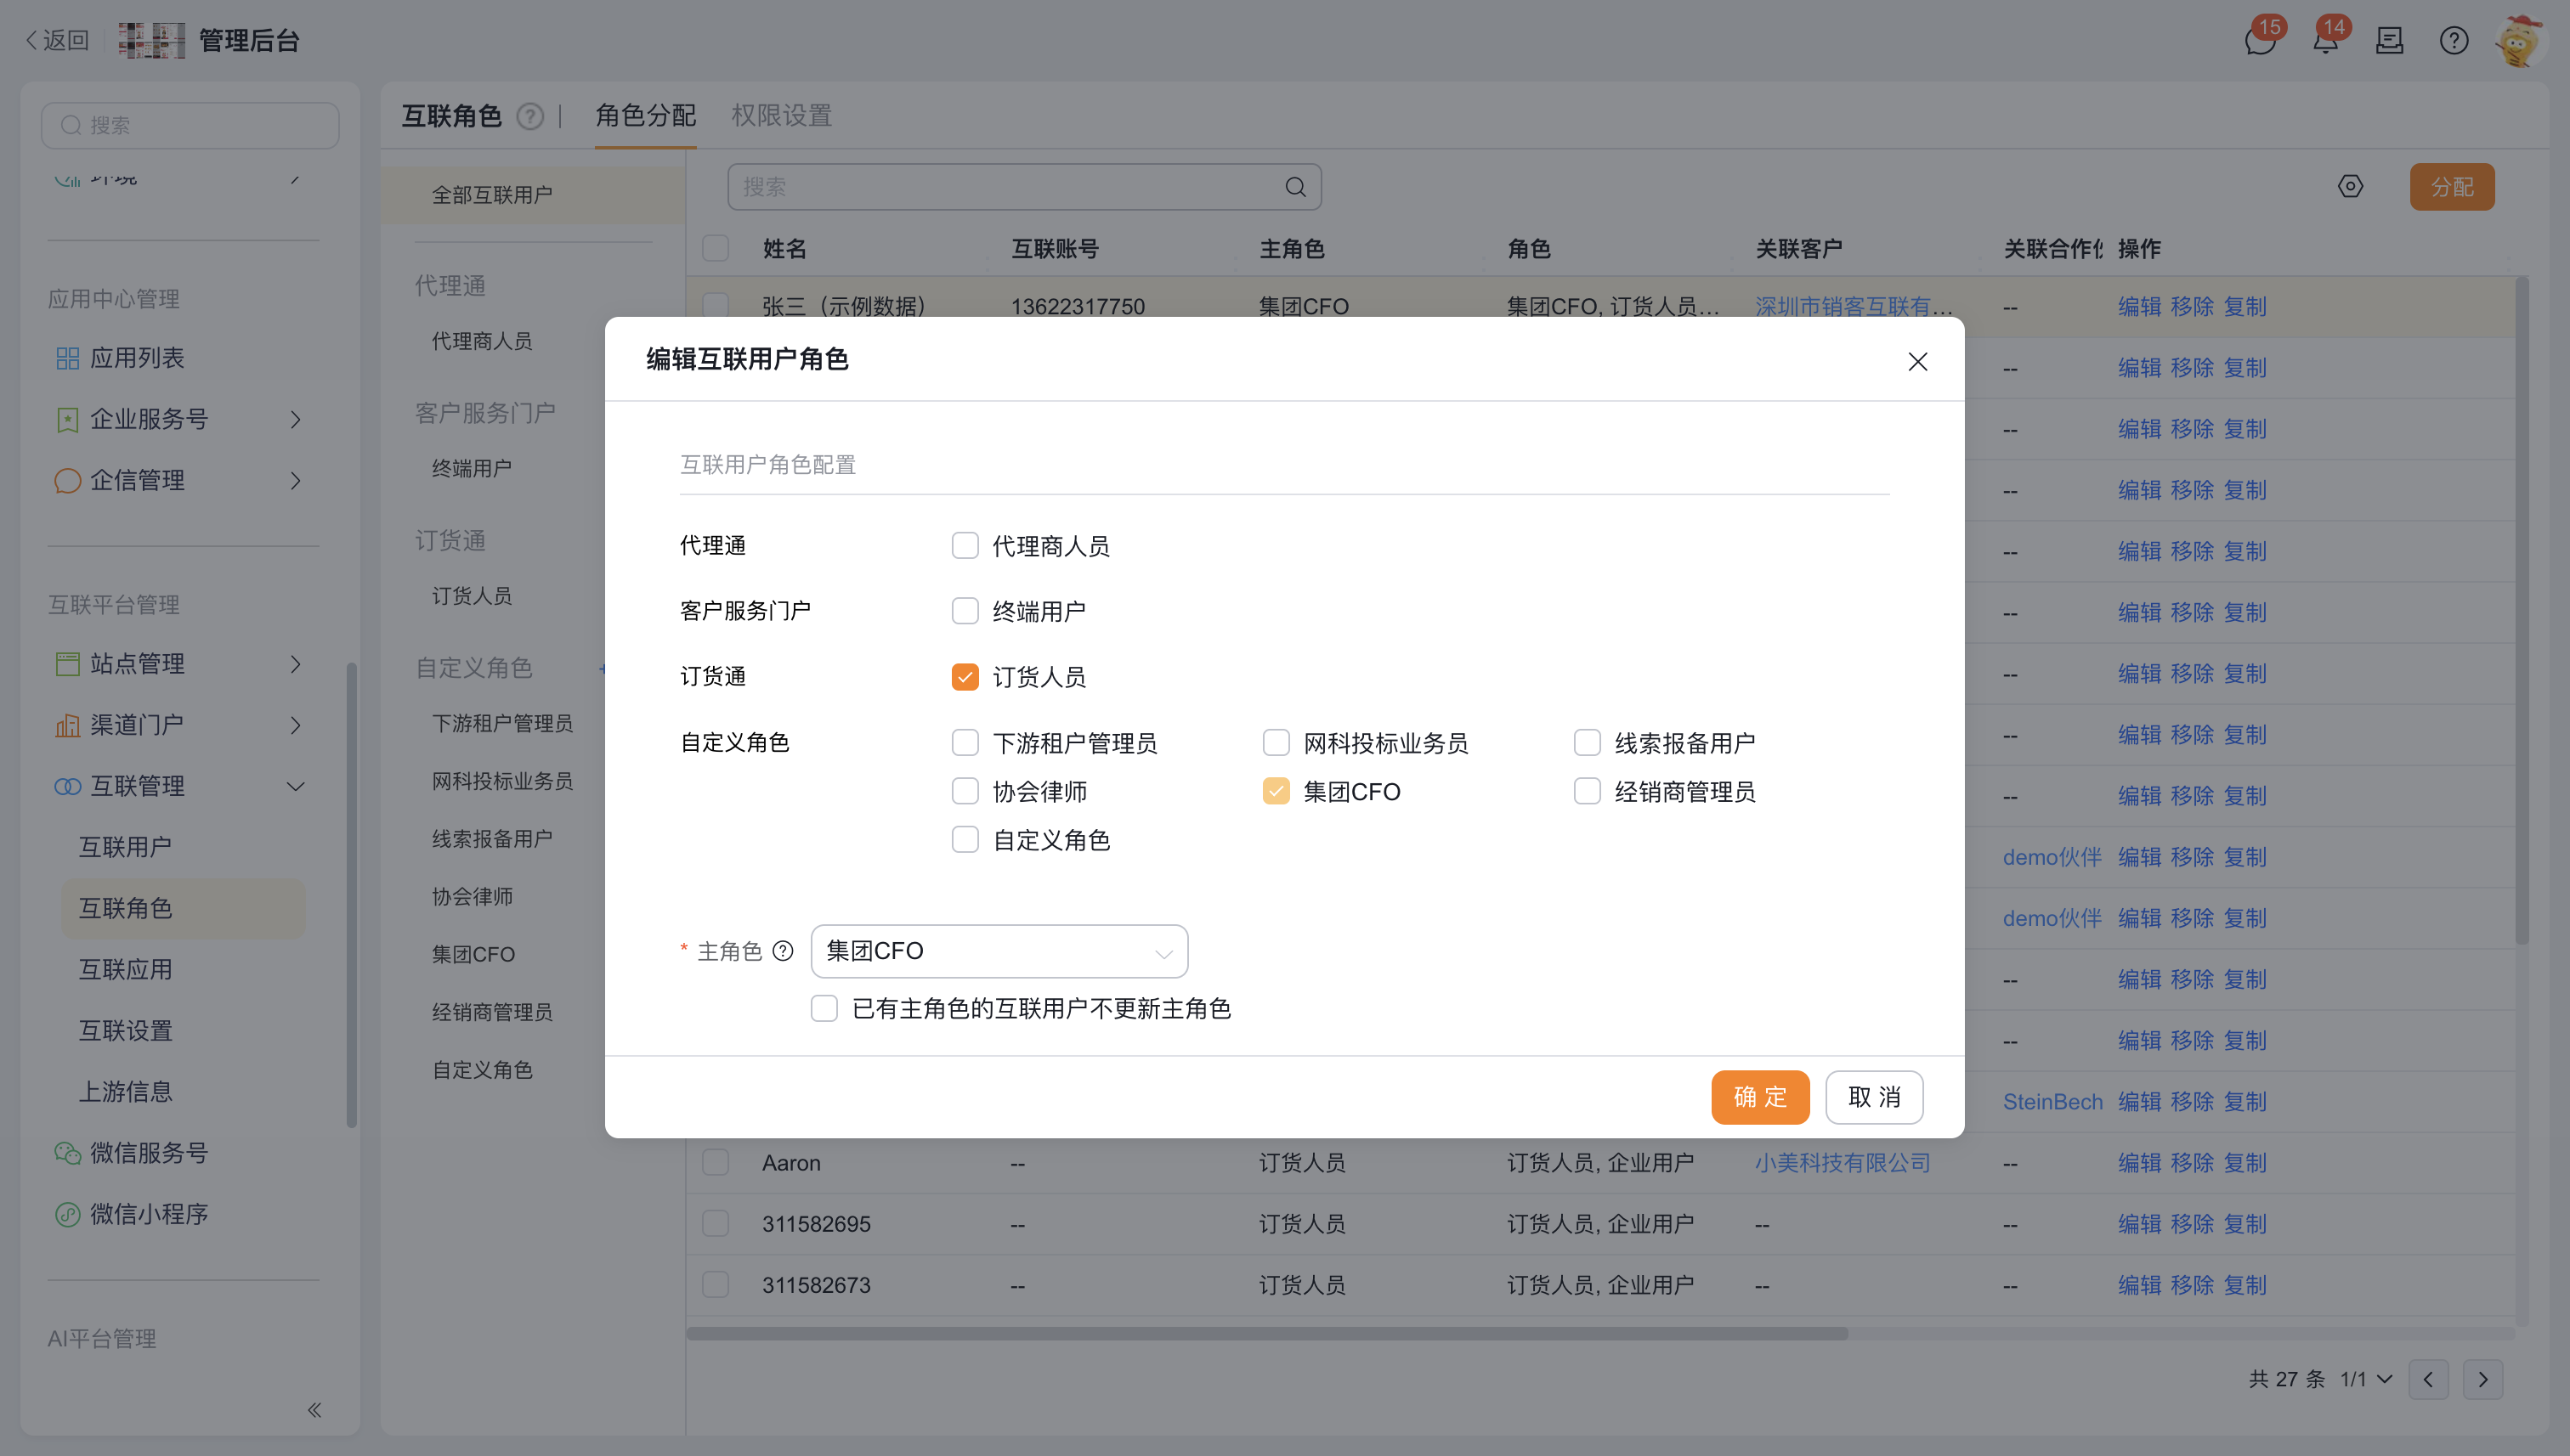Screen dimensions: 2570x1456
Task: Open 小美科技有限公司 customer link
Action: click(x=1842, y=1163)
